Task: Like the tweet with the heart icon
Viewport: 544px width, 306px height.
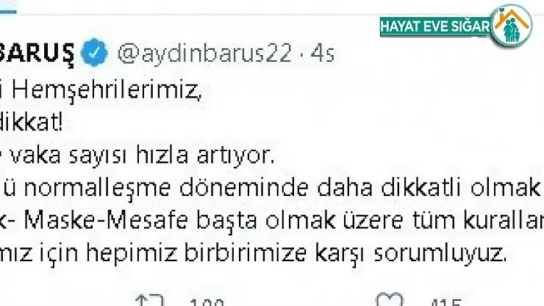Action: point(390,300)
